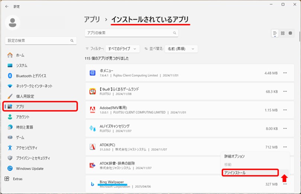Open the 名前 (昇順) sort dropdown

pyautogui.click(x=181, y=49)
